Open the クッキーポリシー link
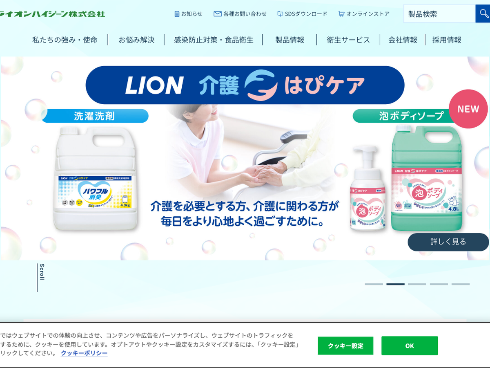 (x=84, y=353)
